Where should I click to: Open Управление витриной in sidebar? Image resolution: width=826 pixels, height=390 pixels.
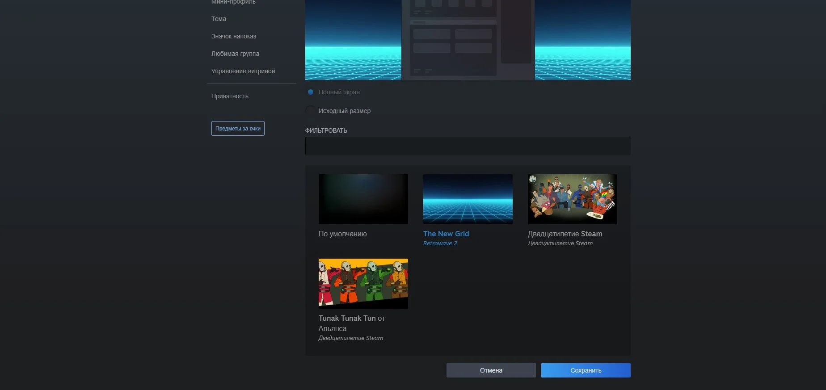click(243, 71)
